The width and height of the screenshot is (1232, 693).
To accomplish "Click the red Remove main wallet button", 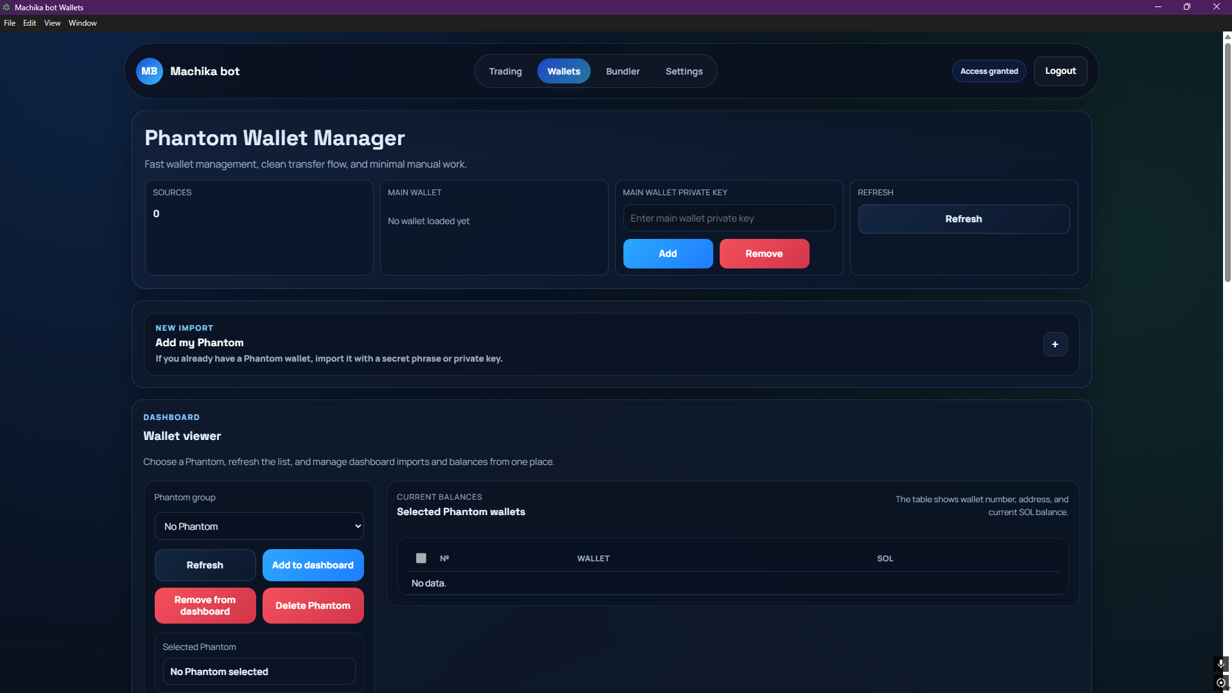I will coord(764,254).
